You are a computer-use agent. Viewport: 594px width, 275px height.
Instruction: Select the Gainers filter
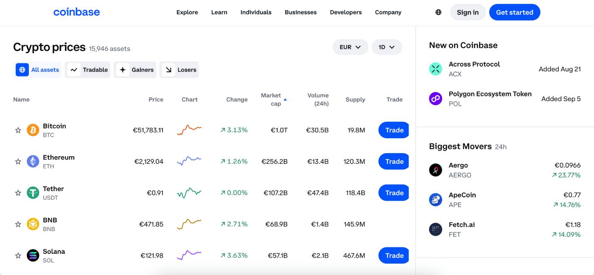(x=135, y=70)
